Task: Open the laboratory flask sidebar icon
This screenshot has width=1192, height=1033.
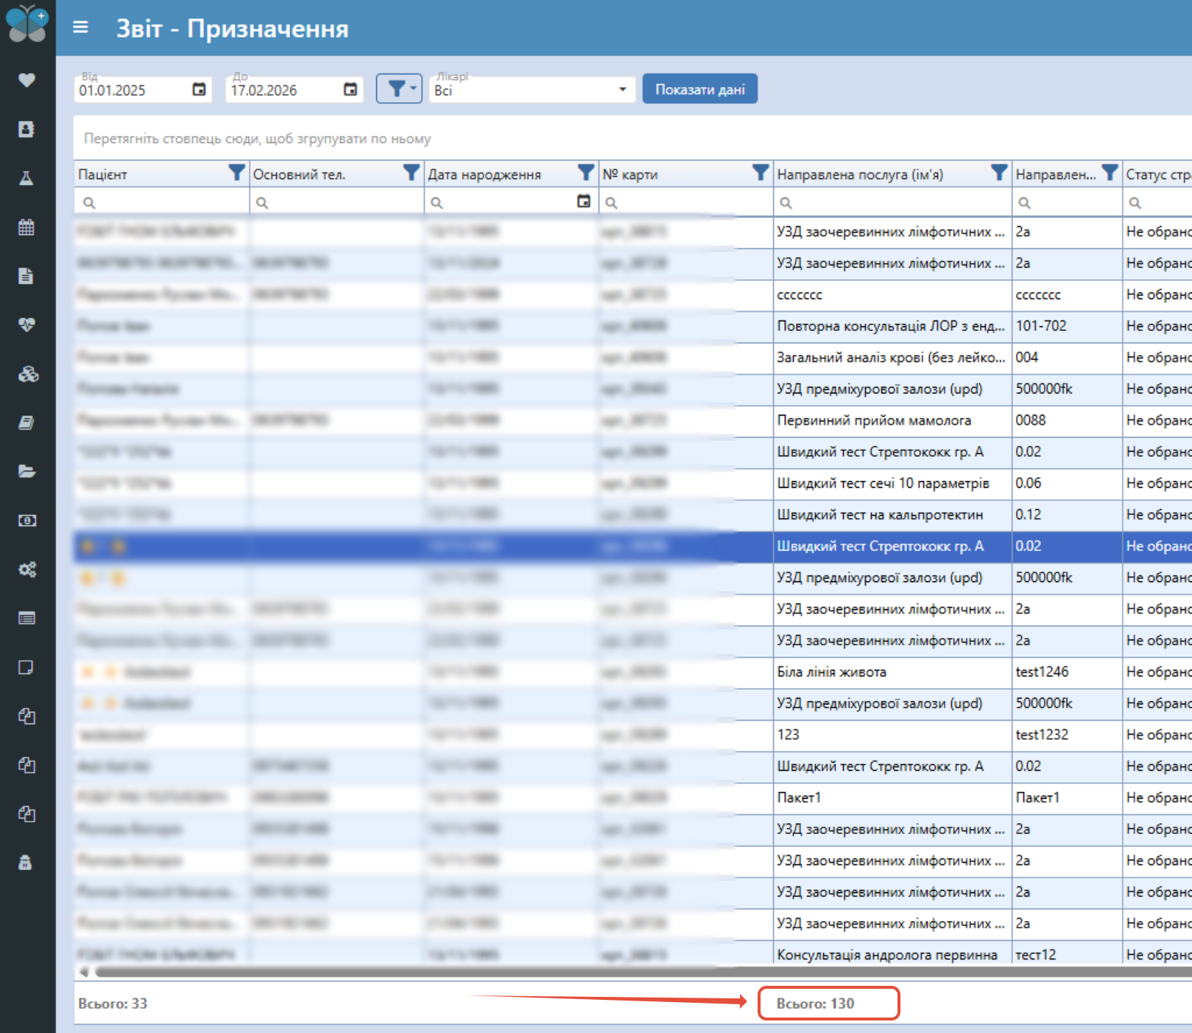Action: pos(27,178)
